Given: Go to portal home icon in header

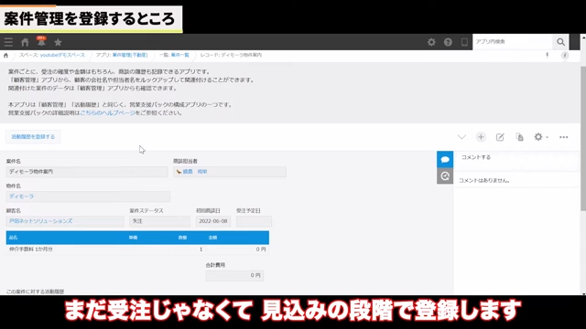Looking at the screenshot, I should point(25,42).
